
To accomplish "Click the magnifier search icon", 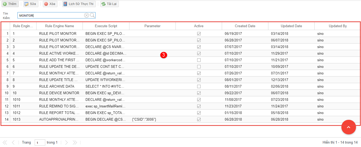I will [92, 15].
